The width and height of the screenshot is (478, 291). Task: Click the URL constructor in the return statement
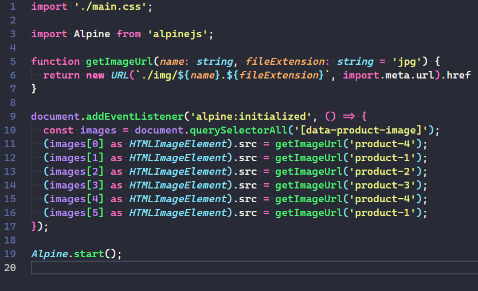pos(119,75)
